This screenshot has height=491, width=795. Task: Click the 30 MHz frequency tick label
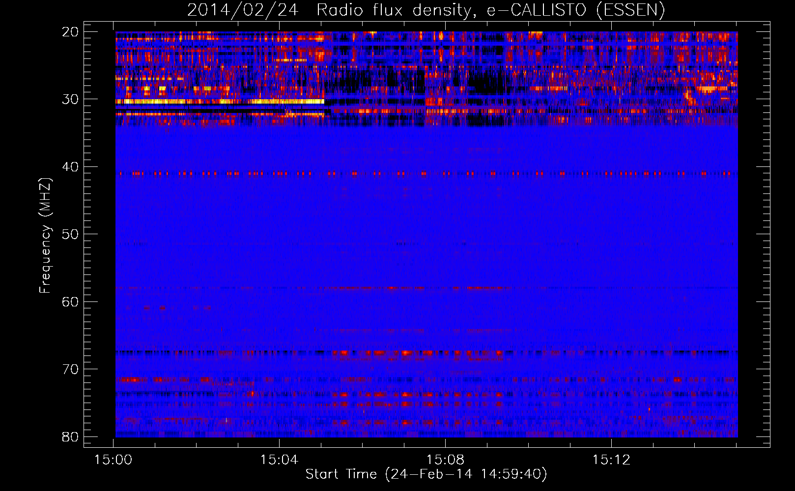point(70,99)
